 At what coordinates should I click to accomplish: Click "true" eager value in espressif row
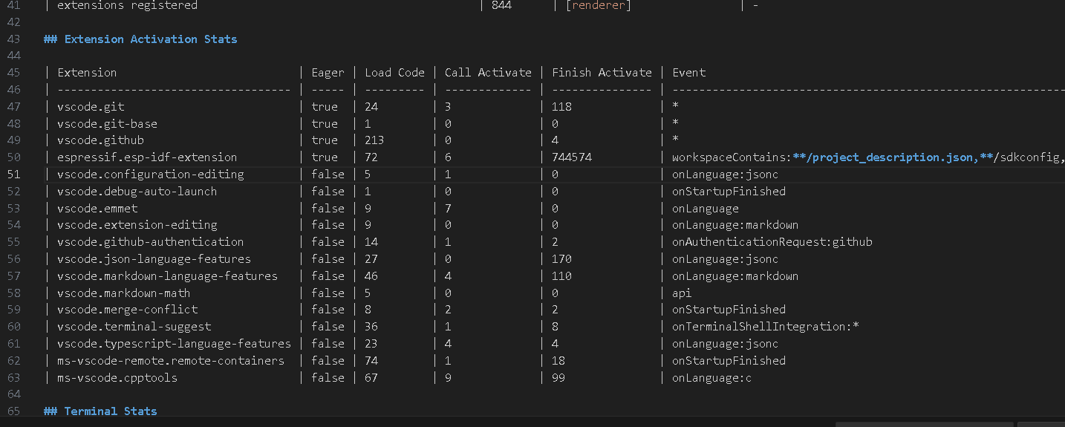(325, 157)
